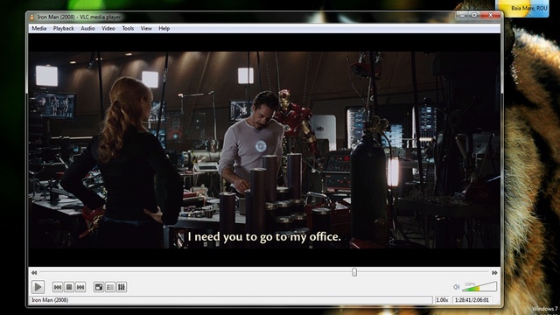The height and width of the screenshot is (315, 560).
Task: Close the VLC media player window
Action: (x=490, y=15)
